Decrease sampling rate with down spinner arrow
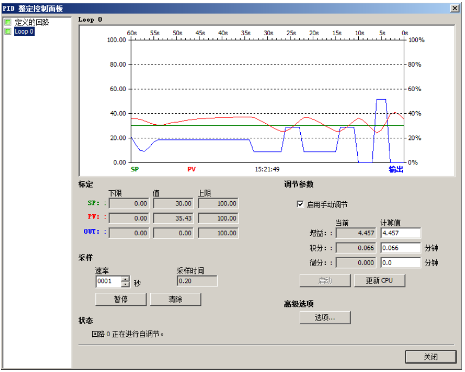The height and width of the screenshot is (372, 465). pyautogui.click(x=125, y=284)
